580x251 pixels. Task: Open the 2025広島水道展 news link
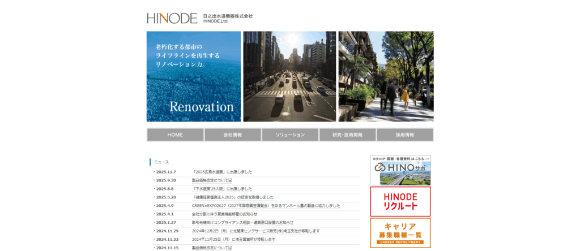[222, 172]
